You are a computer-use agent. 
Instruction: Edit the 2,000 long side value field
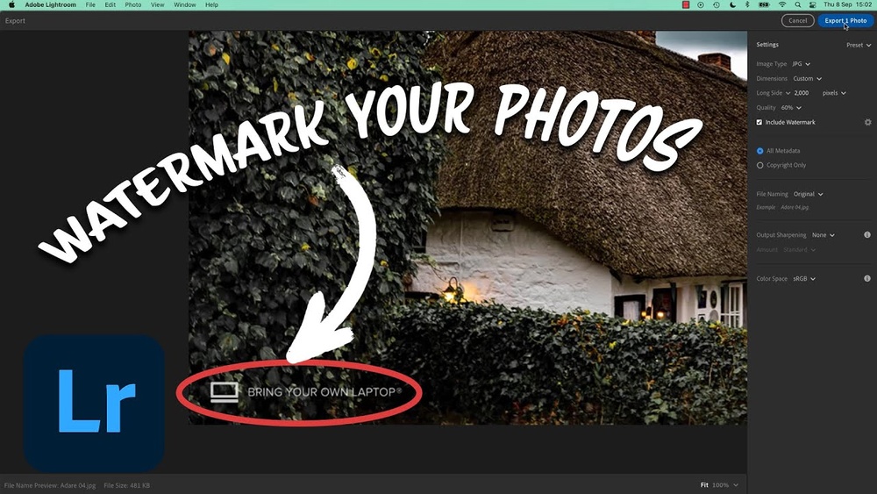[802, 93]
